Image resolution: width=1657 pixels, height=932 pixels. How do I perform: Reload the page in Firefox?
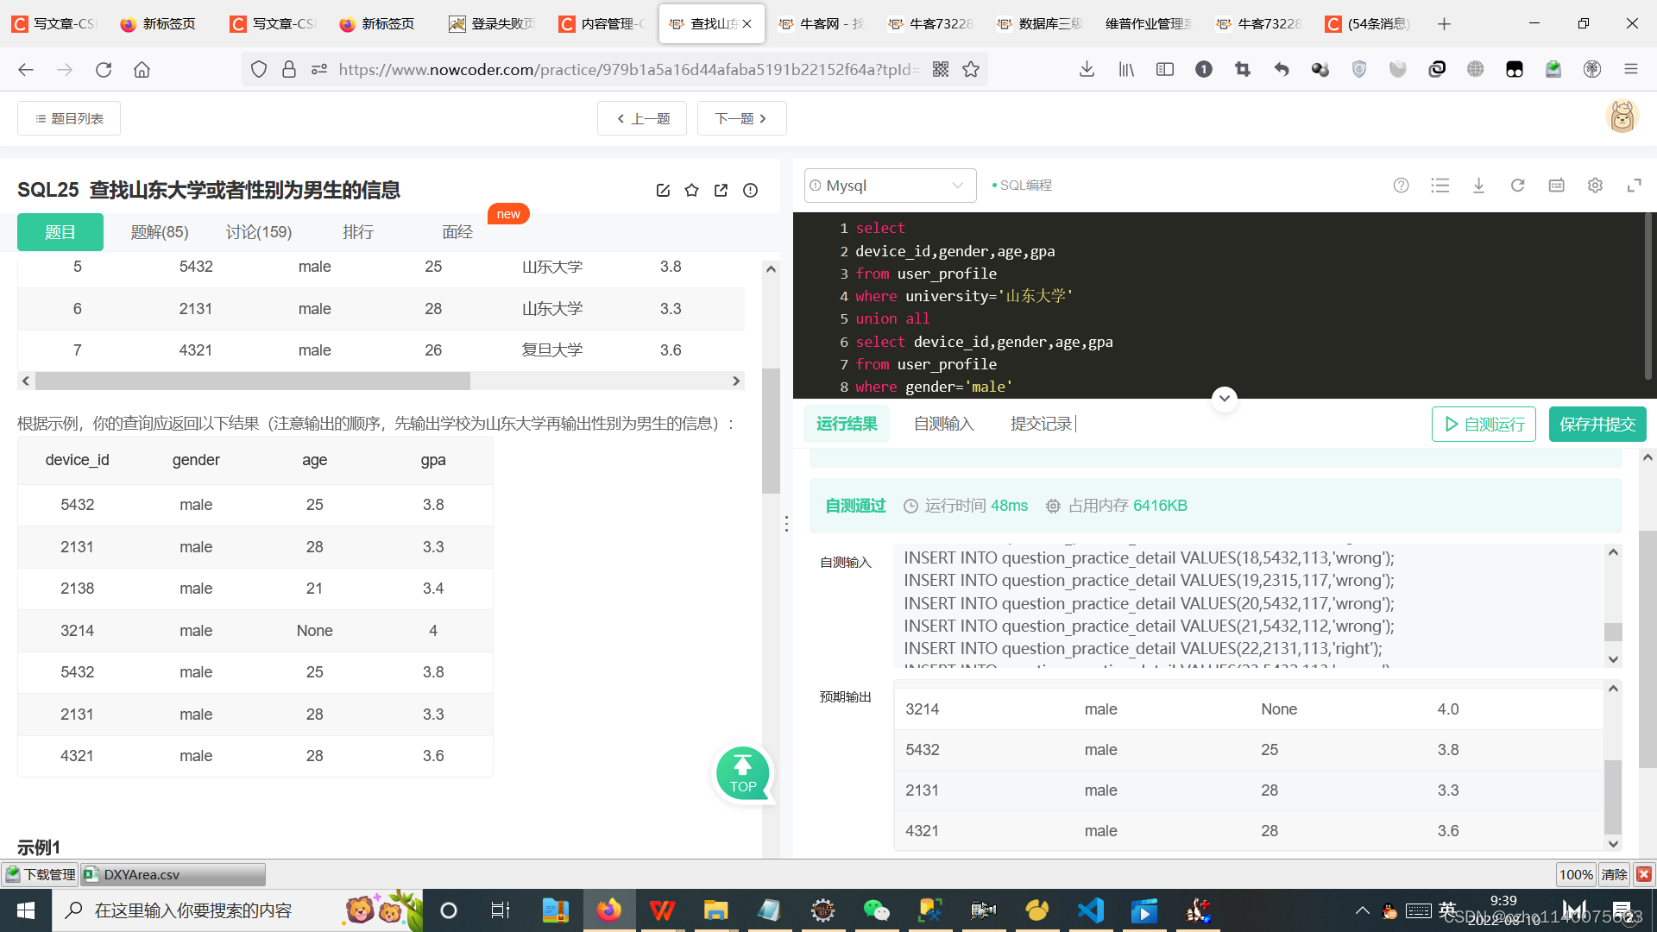tap(104, 69)
